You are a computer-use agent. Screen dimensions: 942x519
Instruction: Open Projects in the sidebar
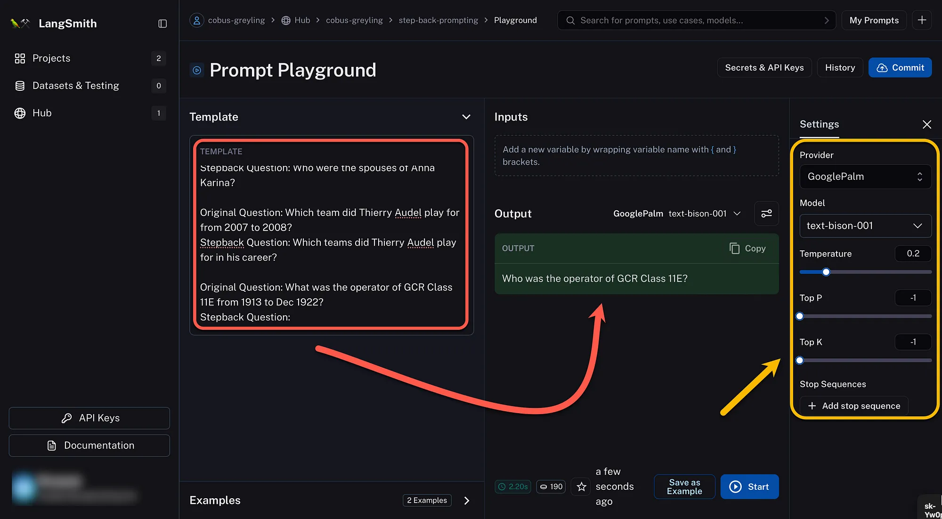[x=89, y=58]
